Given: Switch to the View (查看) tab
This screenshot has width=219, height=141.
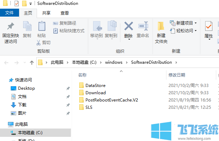Looking at the screenshot, I should coord(65,13).
